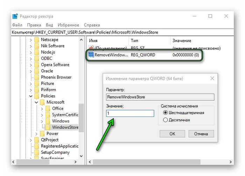Open the Файл menu
Image resolution: width=245 pixels, height=176 pixels.
(x=17, y=25)
